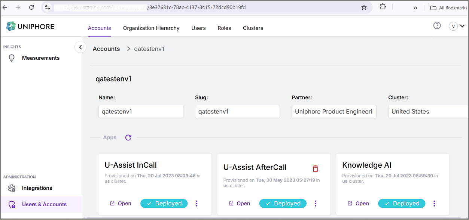This screenshot has width=469, height=220.
Task: Open the U-Assist AfterCall app link
Action: point(239,204)
